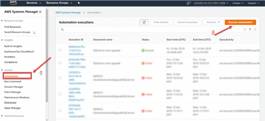Click Automation breadcrumb text
Image resolution: width=265 pixels, height=121 pixels.
94,12
